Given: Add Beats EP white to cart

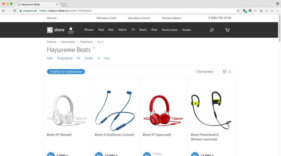Looking at the screenshot, I should tap(51, 155).
